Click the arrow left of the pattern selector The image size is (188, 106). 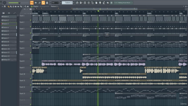point(61,3)
